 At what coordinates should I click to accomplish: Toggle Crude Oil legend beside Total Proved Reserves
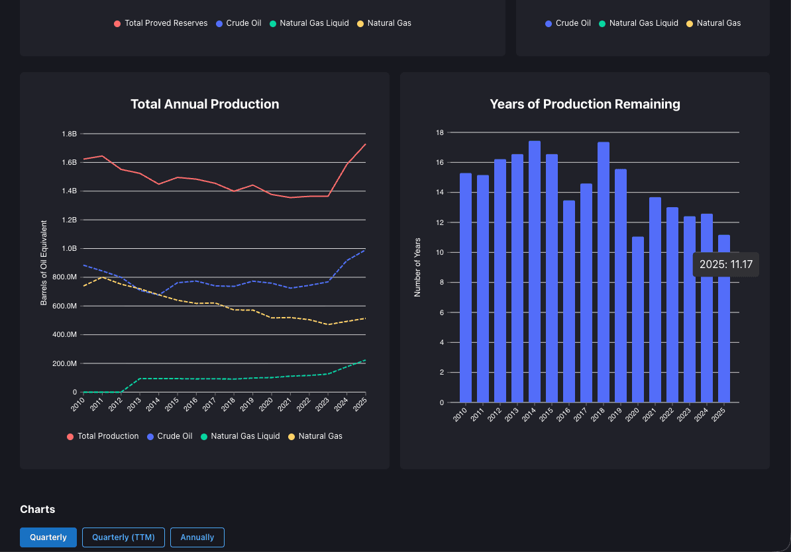point(238,23)
